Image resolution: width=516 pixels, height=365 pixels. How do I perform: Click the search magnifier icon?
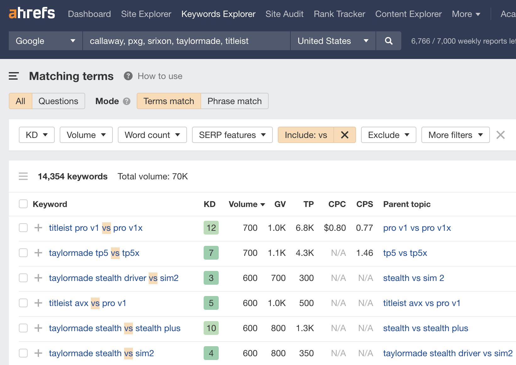[388, 41]
